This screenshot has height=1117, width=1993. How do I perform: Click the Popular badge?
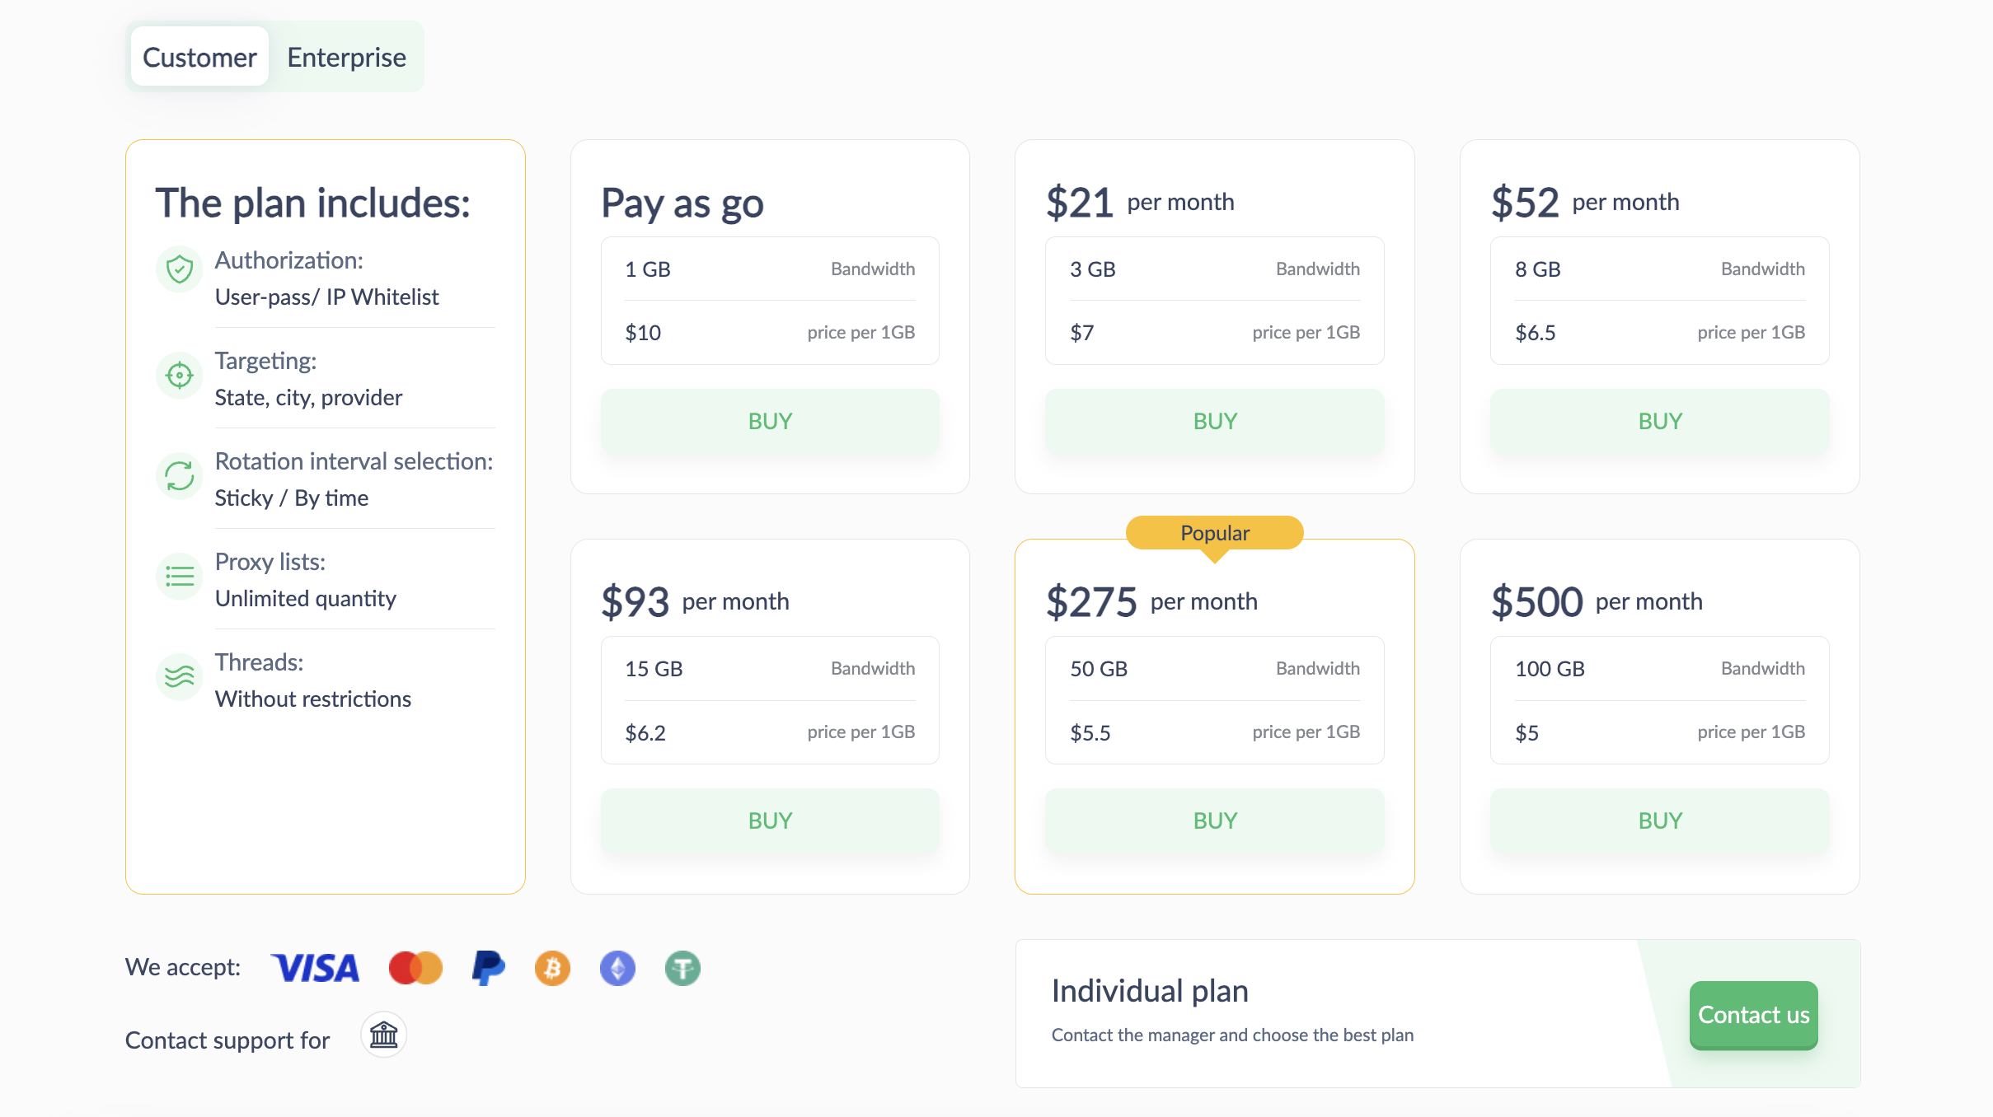point(1215,533)
